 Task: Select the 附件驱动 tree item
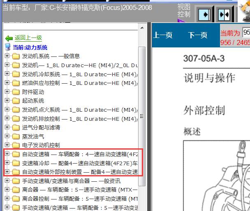[33, 92]
